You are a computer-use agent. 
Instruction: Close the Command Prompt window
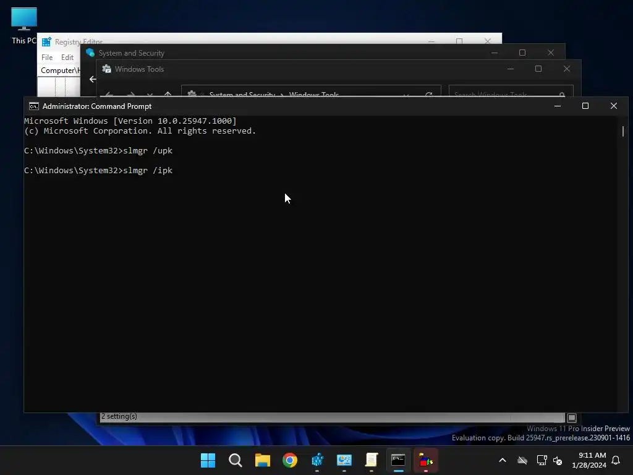pyautogui.click(x=614, y=106)
